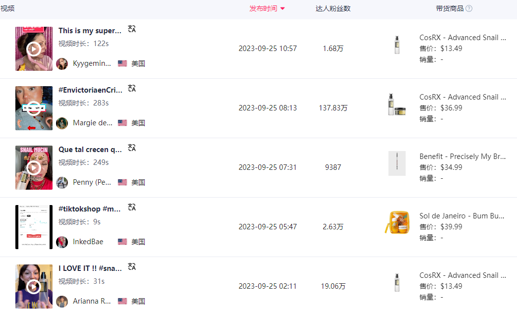This screenshot has width=517, height=315.
Task: Open the Sol de Janeiro Bum Bu... product link
Action: (461, 216)
